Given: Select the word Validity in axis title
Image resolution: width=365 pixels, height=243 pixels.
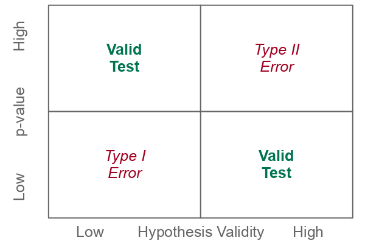Looking at the screenshot, I should pyautogui.click(x=240, y=232).
